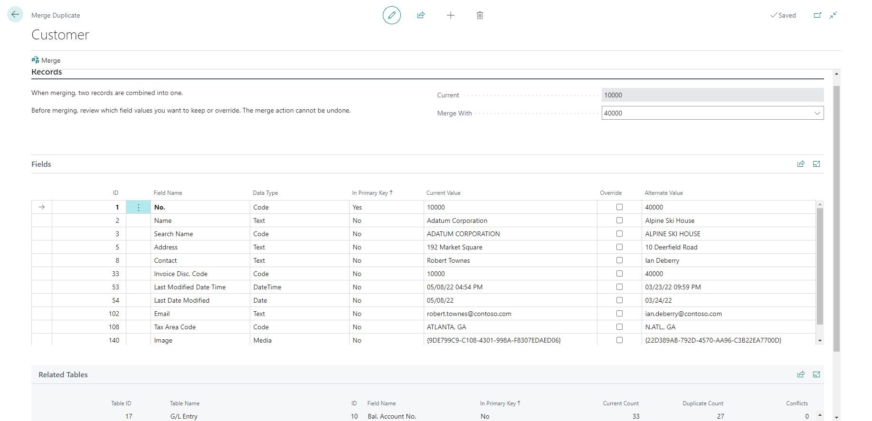Open row menu for No. field
The height and width of the screenshot is (421, 872).
(139, 207)
